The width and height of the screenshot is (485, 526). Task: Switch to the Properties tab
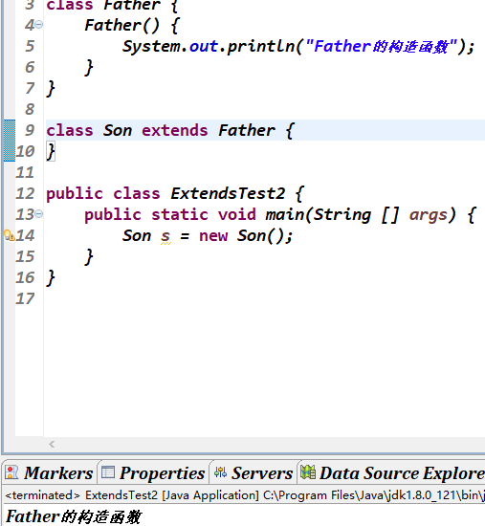pos(153,473)
